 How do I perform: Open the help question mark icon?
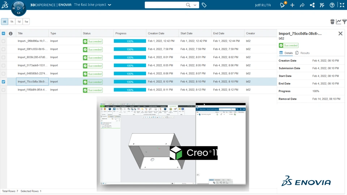[332, 5]
